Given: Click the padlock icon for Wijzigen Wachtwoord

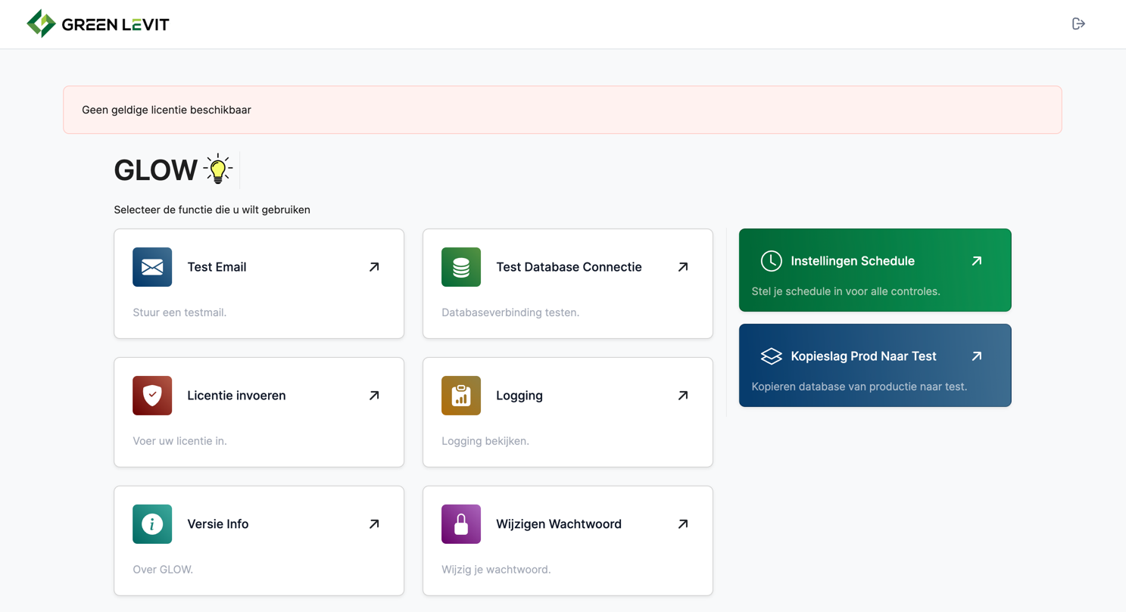Looking at the screenshot, I should 461,523.
